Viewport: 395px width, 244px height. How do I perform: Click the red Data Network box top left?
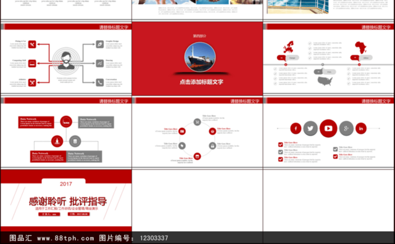(36, 122)
